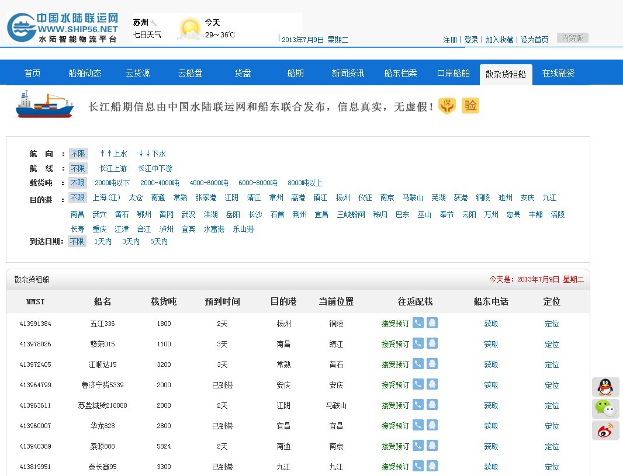Click the phone icon in the 五江336 row
The image size is (623, 476).
coord(418,323)
